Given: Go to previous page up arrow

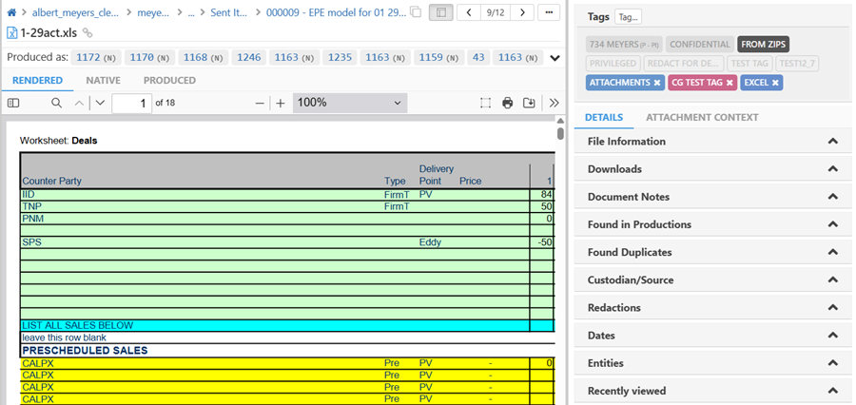Looking at the screenshot, I should (x=80, y=103).
